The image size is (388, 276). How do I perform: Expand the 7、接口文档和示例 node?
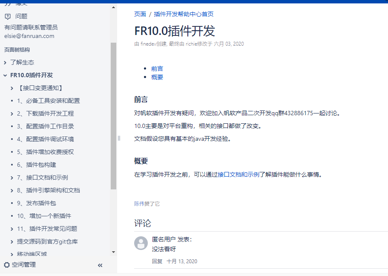point(12,177)
